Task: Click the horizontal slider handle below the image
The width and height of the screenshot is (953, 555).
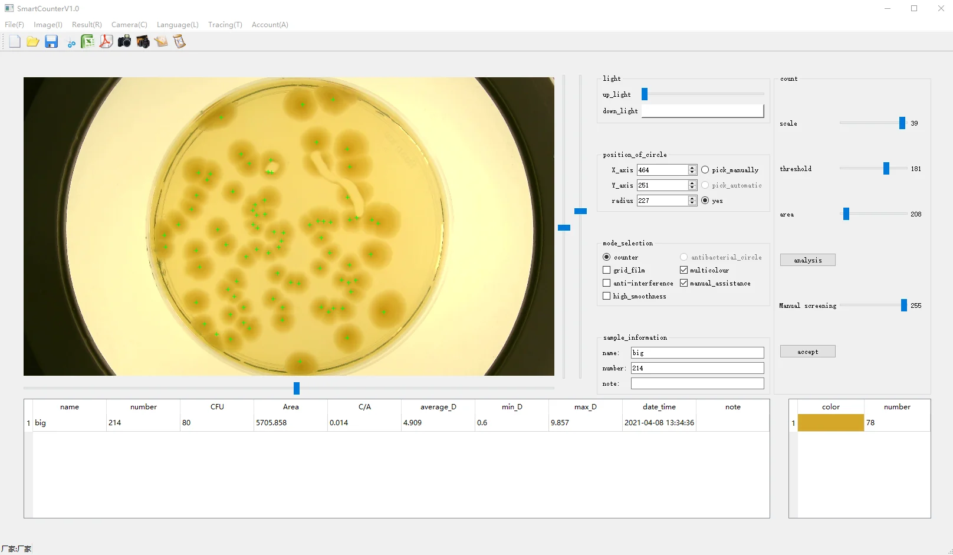Action: (297, 388)
